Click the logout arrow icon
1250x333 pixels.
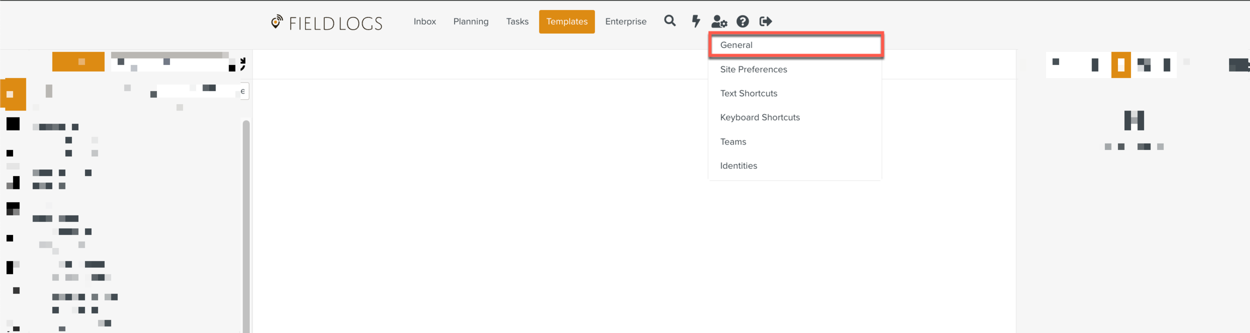tap(765, 21)
